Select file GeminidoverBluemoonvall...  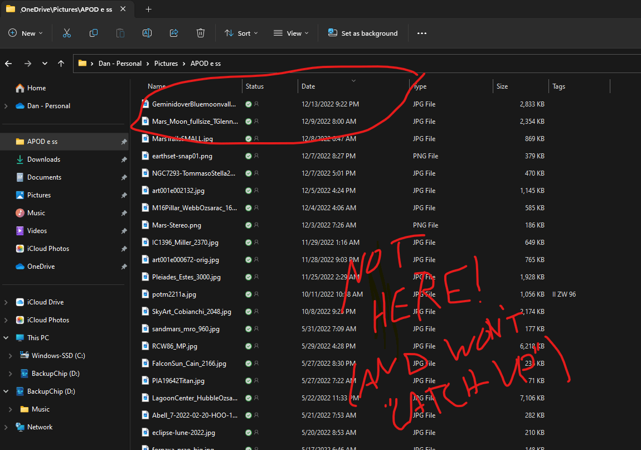[x=194, y=104]
